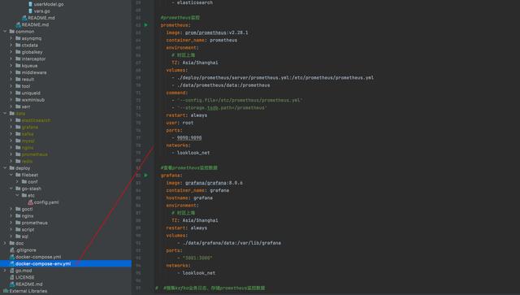The width and height of the screenshot is (520, 295).
Task: Expand the result folder chevron
Action: click(11, 80)
